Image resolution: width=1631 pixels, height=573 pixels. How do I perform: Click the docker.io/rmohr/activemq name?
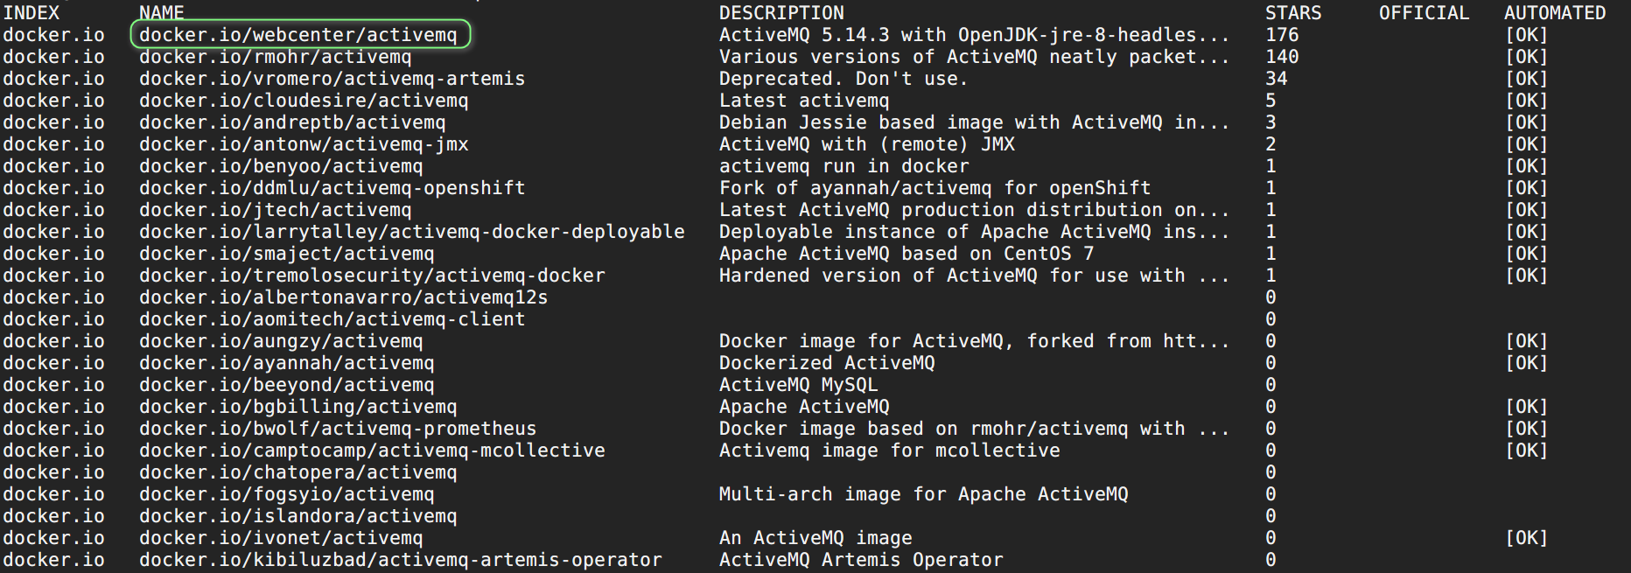[x=276, y=57]
